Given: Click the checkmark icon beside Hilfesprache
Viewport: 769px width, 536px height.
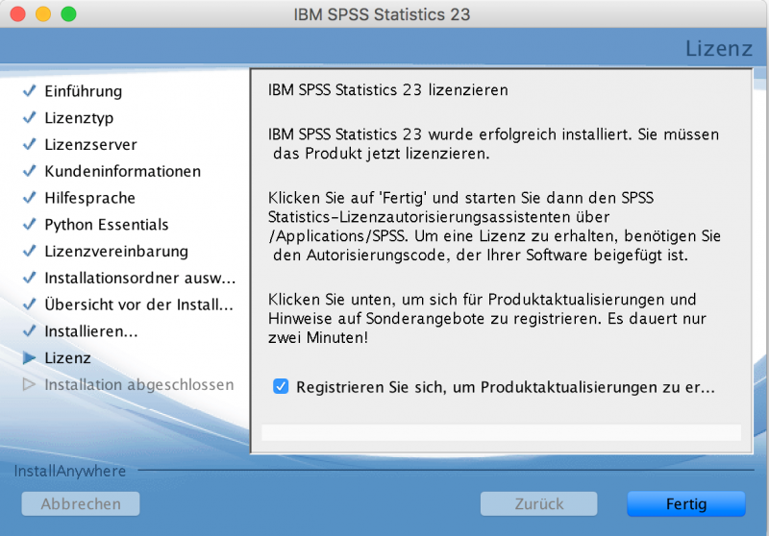Looking at the screenshot, I should (30, 198).
